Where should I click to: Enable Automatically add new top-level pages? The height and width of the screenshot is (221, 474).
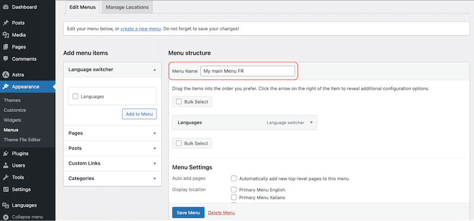click(x=233, y=178)
